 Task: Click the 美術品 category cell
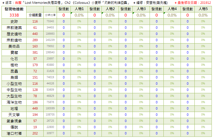14,46
